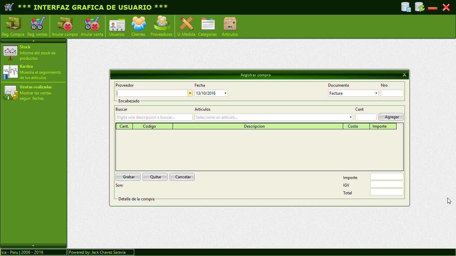This screenshot has width=456, height=256.
Task: Expand sidebar using the down arrow bar
Action: pyautogui.click(x=33, y=246)
